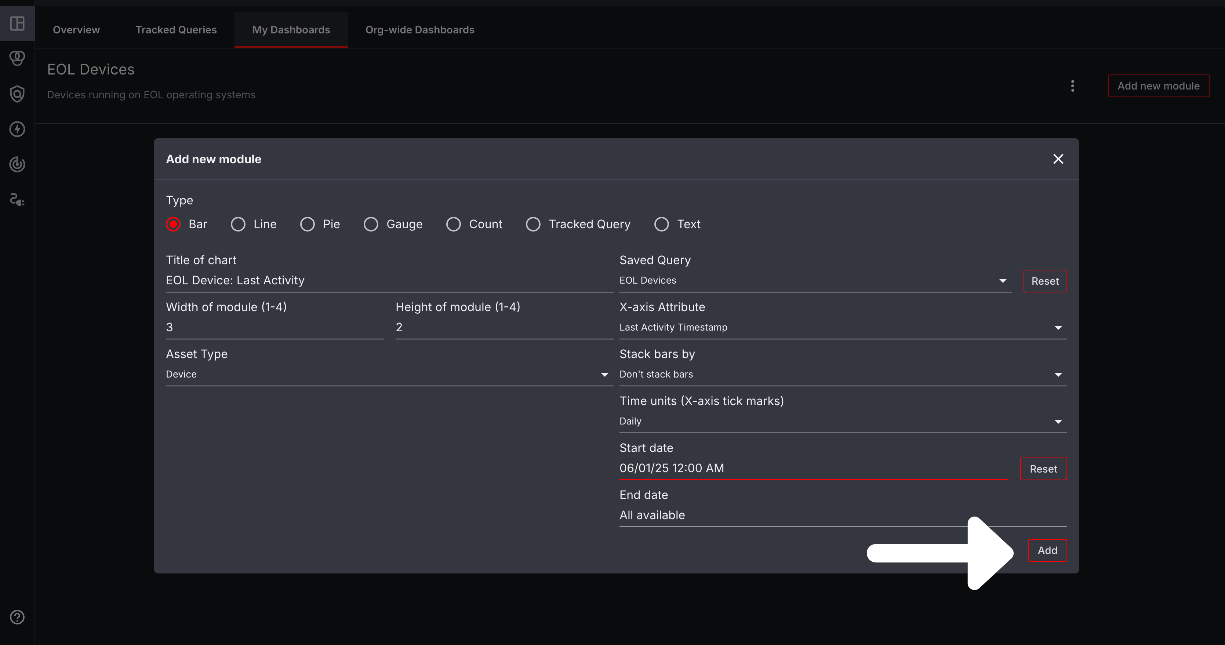This screenshot has width=1225, height=645.
Task: Click the Width of module field
Action: click(x=275, y=328)
